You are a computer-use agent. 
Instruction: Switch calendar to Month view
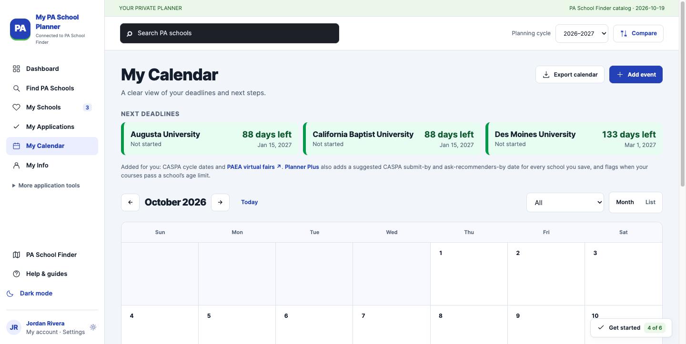(x=625, y=202)
